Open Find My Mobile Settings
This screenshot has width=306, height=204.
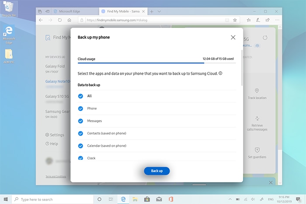(55, 135)
